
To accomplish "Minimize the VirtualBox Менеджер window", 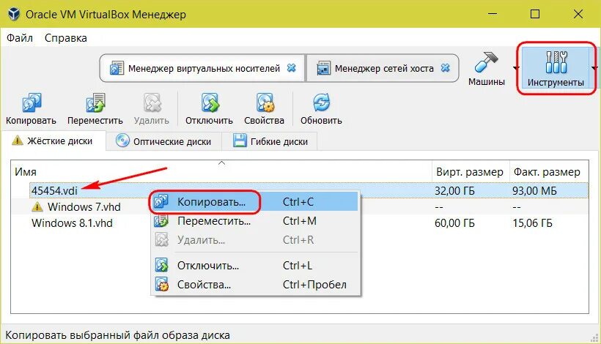I will point(493,14).
